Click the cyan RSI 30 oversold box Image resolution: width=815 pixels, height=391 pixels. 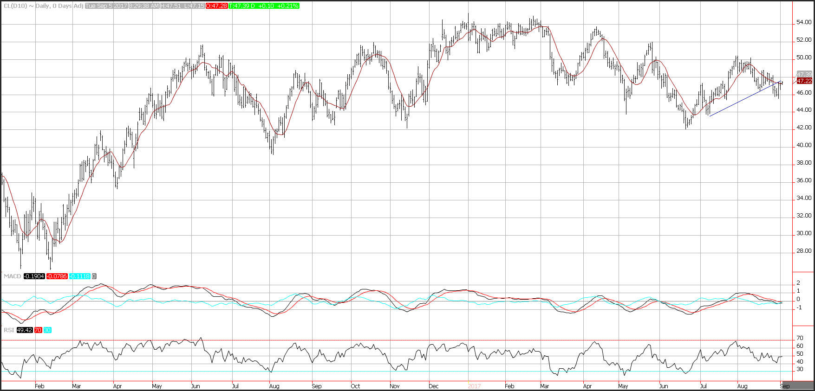[47, 330]
